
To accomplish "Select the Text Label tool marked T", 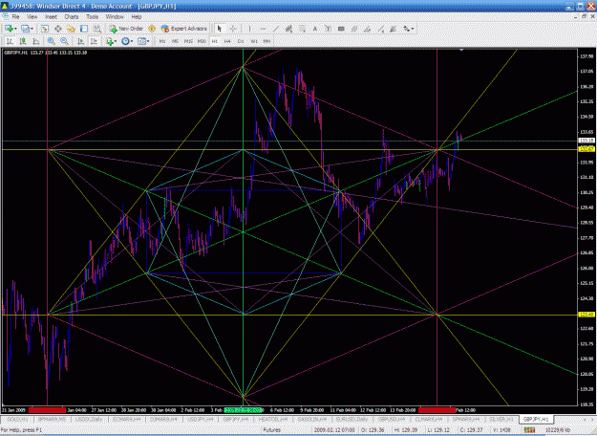I will [328, 29].
